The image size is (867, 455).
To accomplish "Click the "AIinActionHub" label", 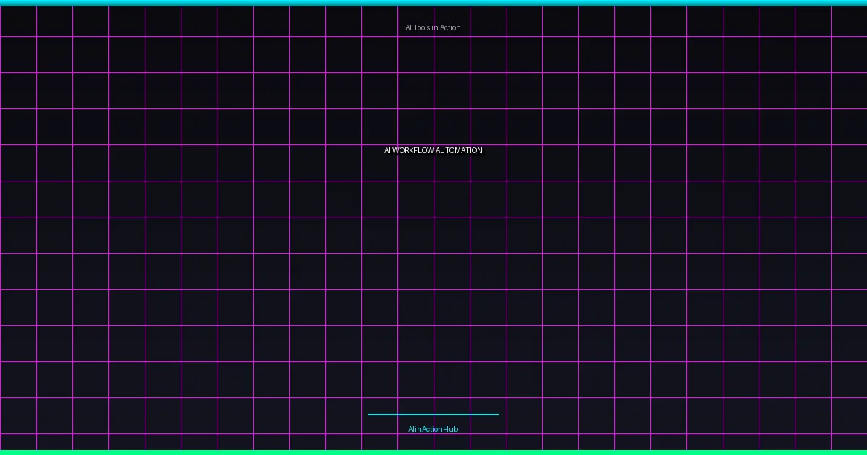I will [433, 429].
